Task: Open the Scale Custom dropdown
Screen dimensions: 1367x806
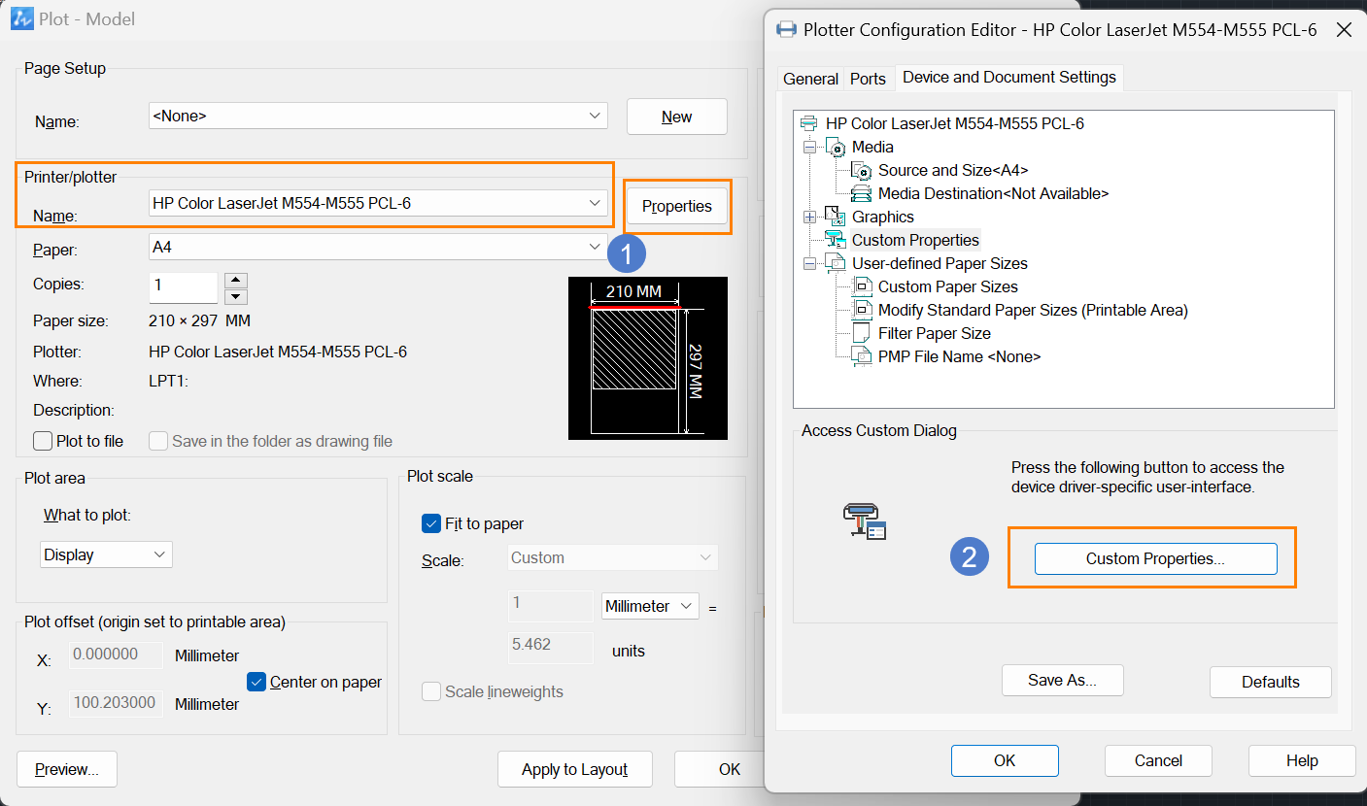Action: pyautogui.click(x=613, y=557)
